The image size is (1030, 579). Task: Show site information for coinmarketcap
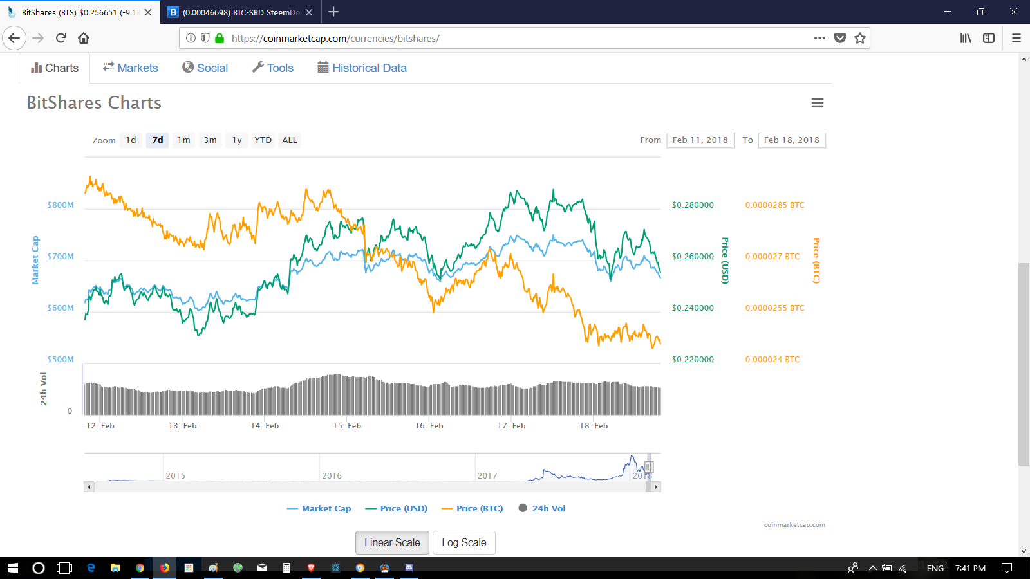(191, 38)
